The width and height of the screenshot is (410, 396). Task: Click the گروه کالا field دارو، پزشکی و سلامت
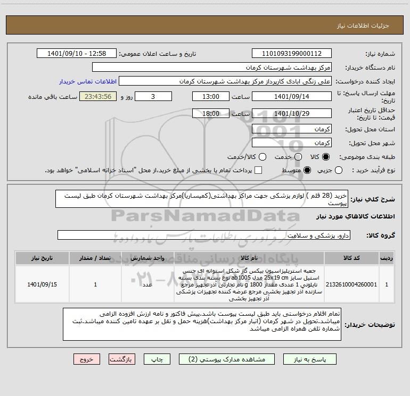tap(204, 235)
